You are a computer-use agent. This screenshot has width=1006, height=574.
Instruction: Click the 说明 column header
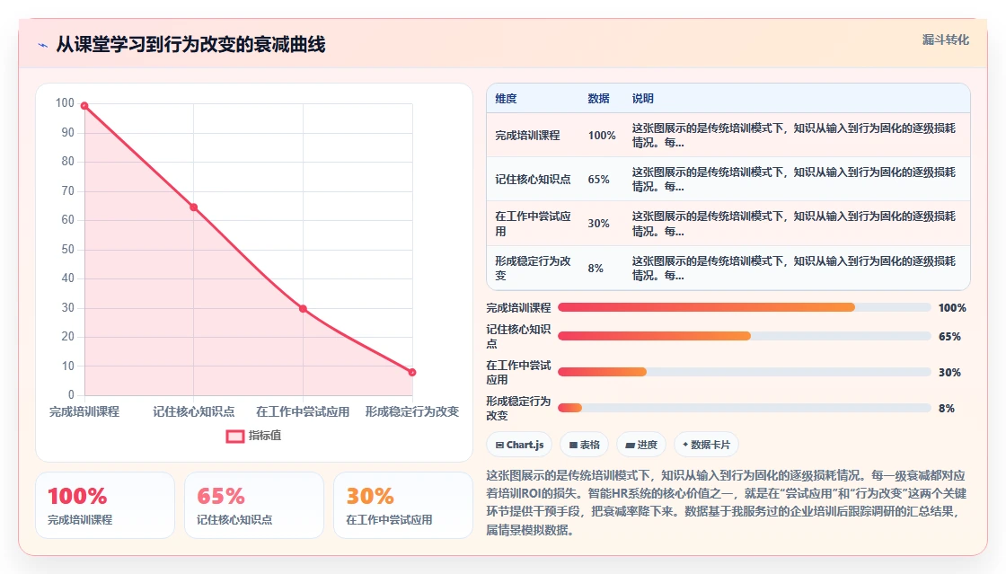pos(643,98)
